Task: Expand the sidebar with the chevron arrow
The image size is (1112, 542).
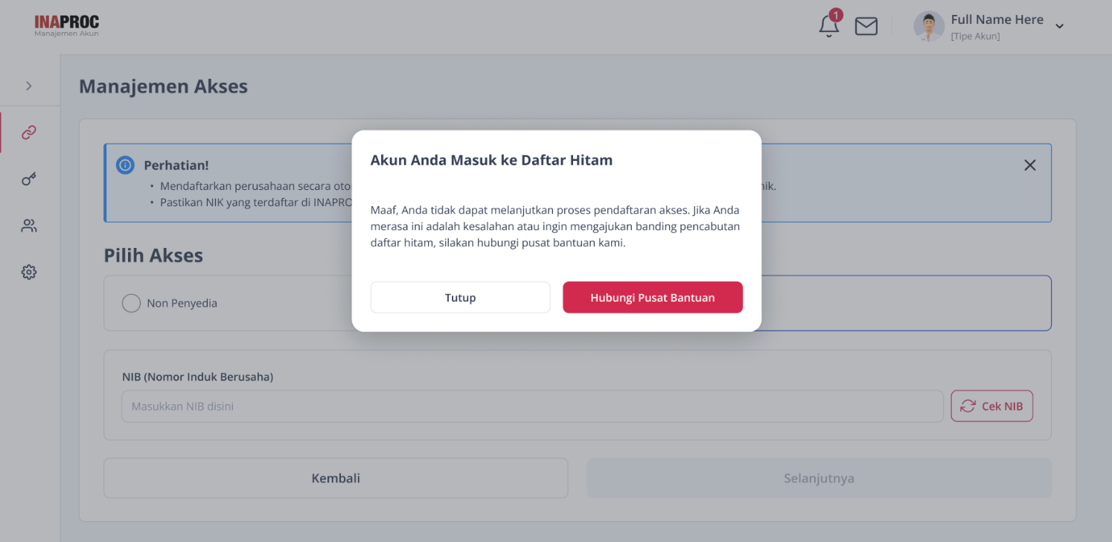Action: (x=29, y=86)
